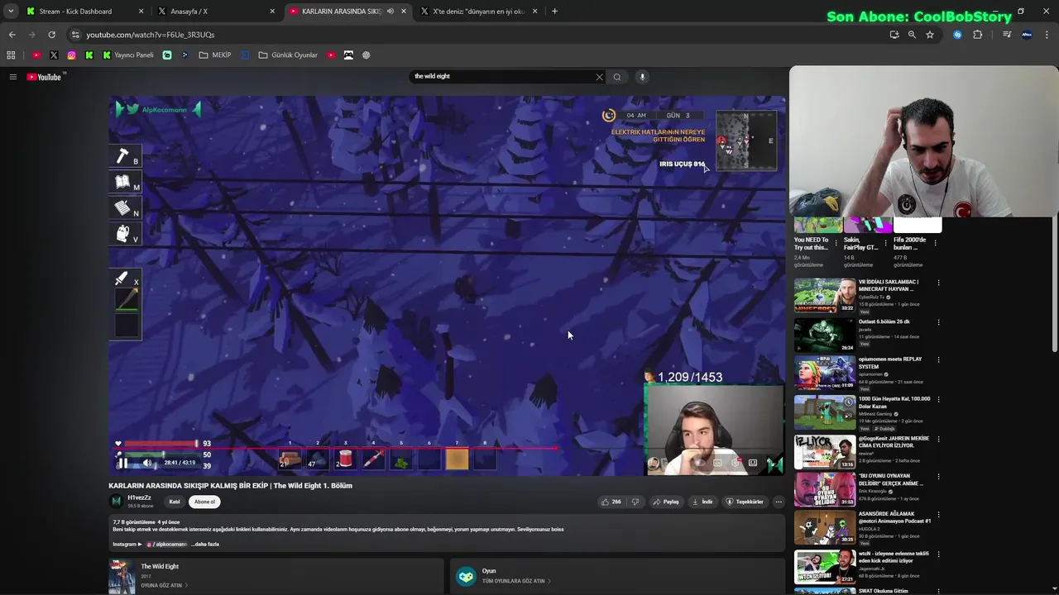
Task: Go to the YouTube home logo
Action: 44,77
